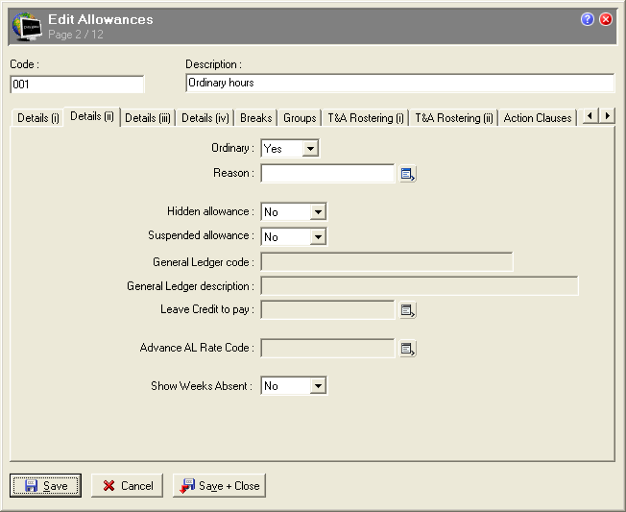Click the Cancel button
This screenshot has width=626, height=512.
tap(127, 486)
